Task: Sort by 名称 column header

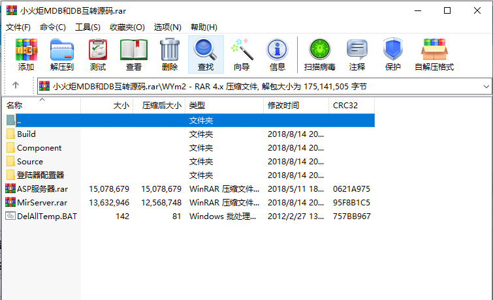Action: 42,106
